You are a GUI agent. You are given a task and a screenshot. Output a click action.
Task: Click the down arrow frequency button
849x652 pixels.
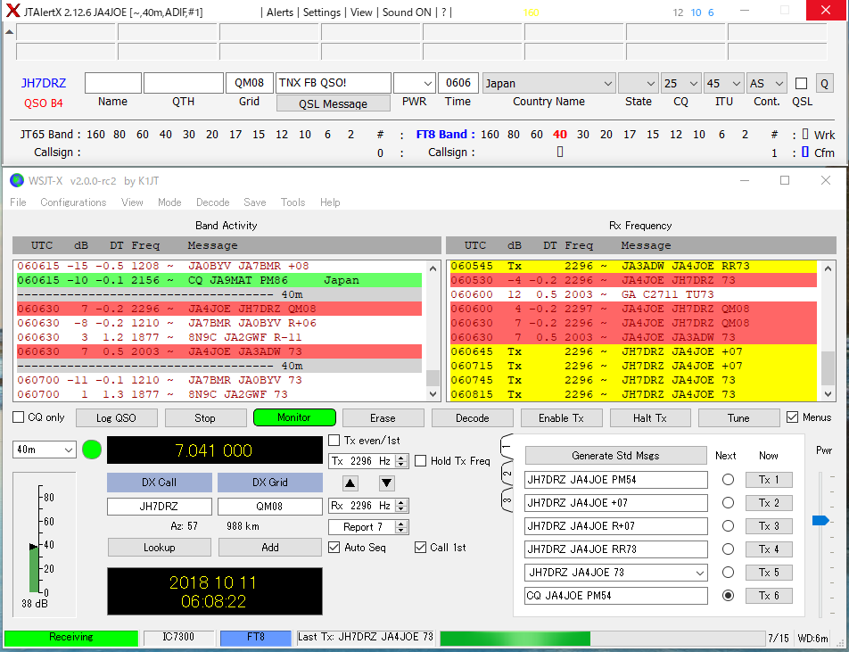click(x=386, y=483)
